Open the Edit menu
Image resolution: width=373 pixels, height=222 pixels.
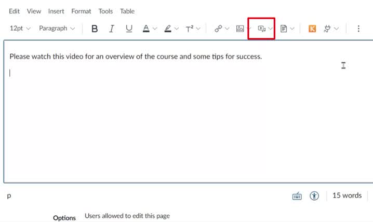[14, 11]
